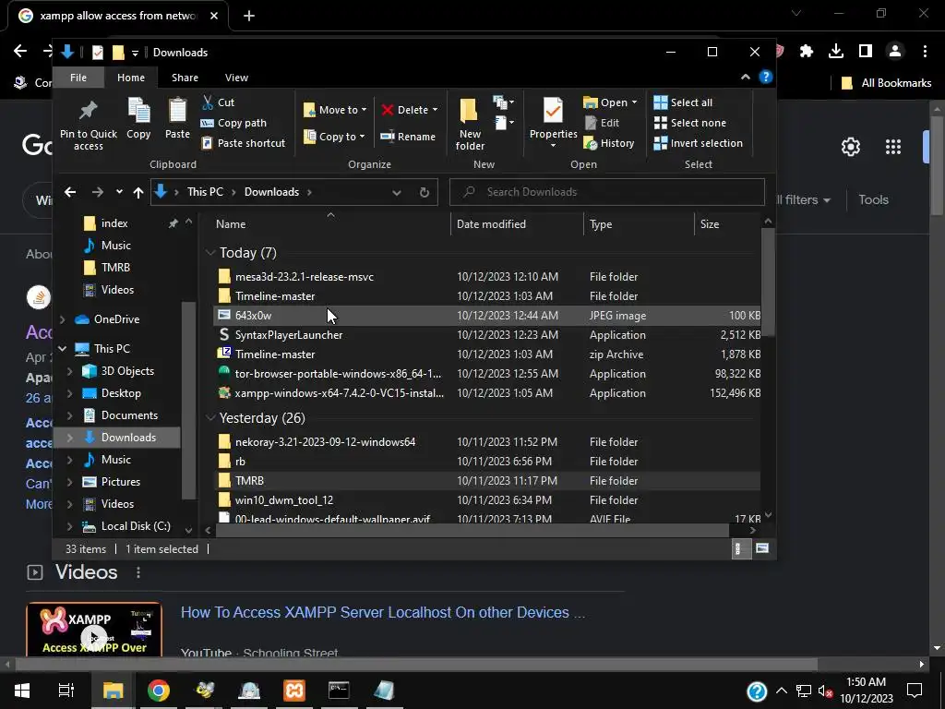Select Documents in navigation pane
Screen dimensions: 945x709
(129, 415)
